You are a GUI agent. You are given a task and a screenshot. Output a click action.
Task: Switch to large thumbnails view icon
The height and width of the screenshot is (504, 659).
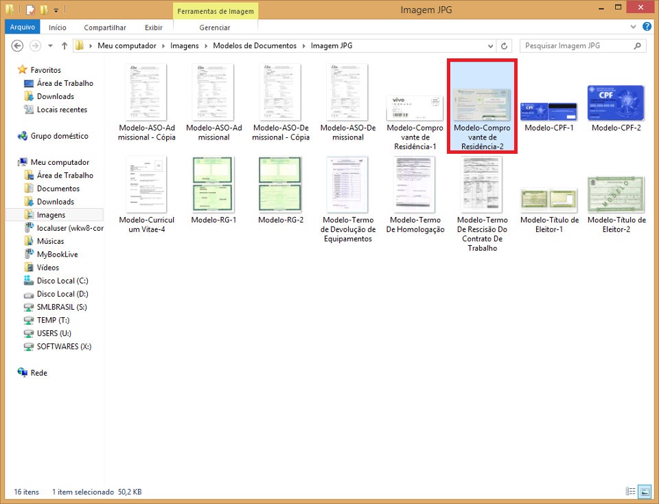[645, 492]
